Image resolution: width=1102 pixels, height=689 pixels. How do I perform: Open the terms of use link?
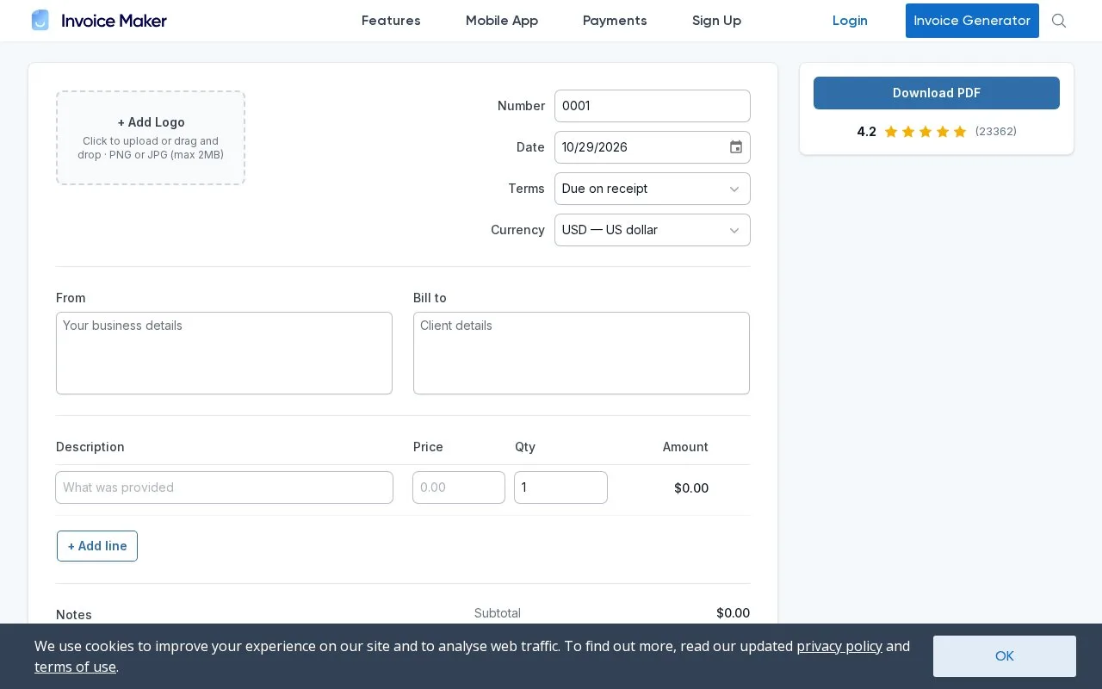click(75, 667)
